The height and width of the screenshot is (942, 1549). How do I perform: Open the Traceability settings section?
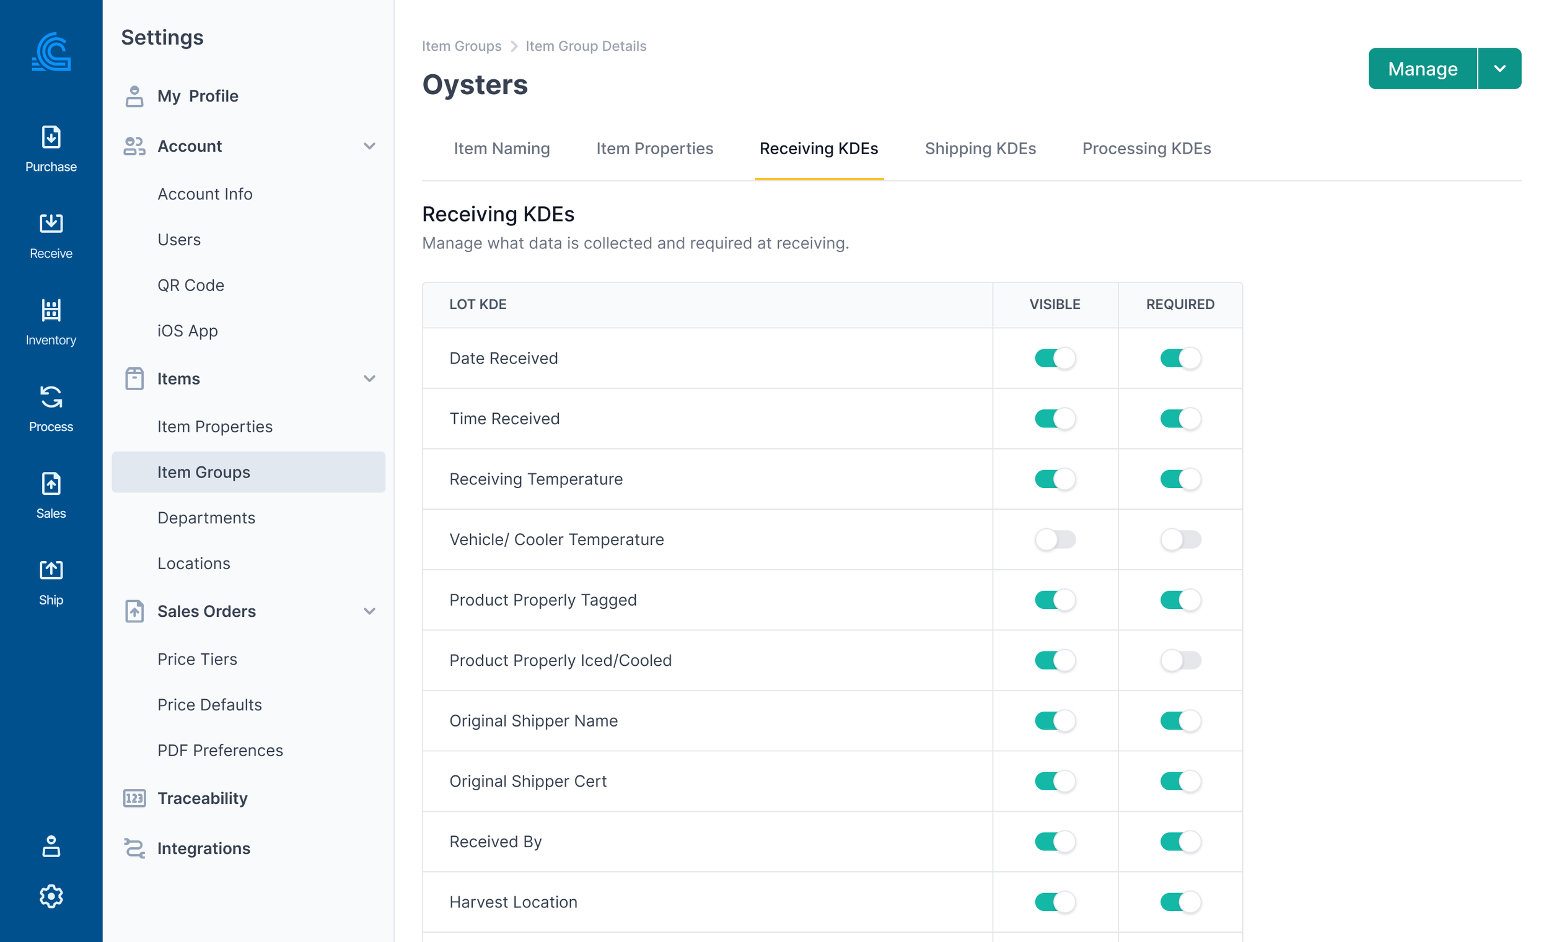(x=202, y=798)
